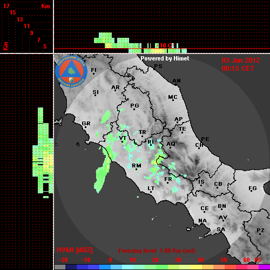Click the 'Freezing level 1.88 Km (asl)' text
270x270 pixels.
coord(157,251)
